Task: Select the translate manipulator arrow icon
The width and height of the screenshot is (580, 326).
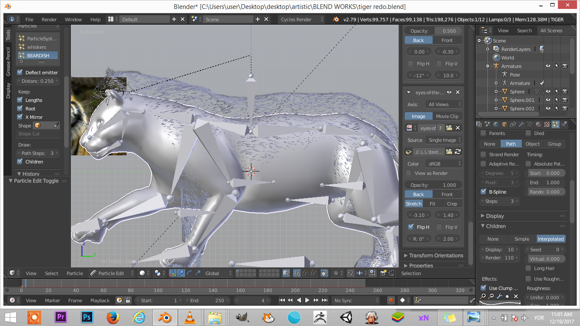Action: point(181,273)
